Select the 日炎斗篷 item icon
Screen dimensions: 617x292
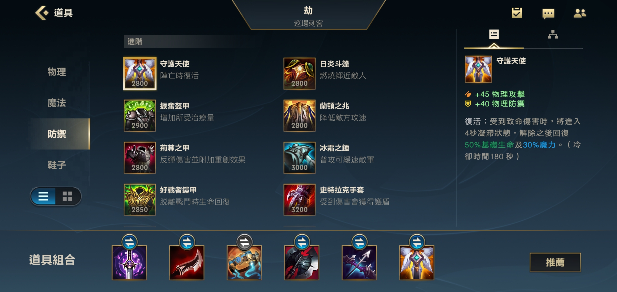(299, 73)
